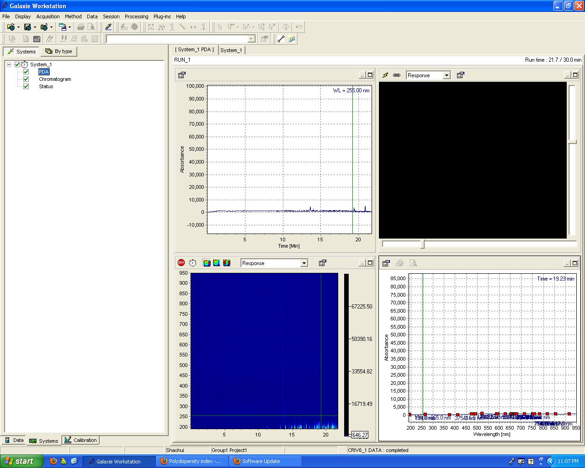Open the Response dropdown above the contour map
585x468 pixels.
coord(303,263)
